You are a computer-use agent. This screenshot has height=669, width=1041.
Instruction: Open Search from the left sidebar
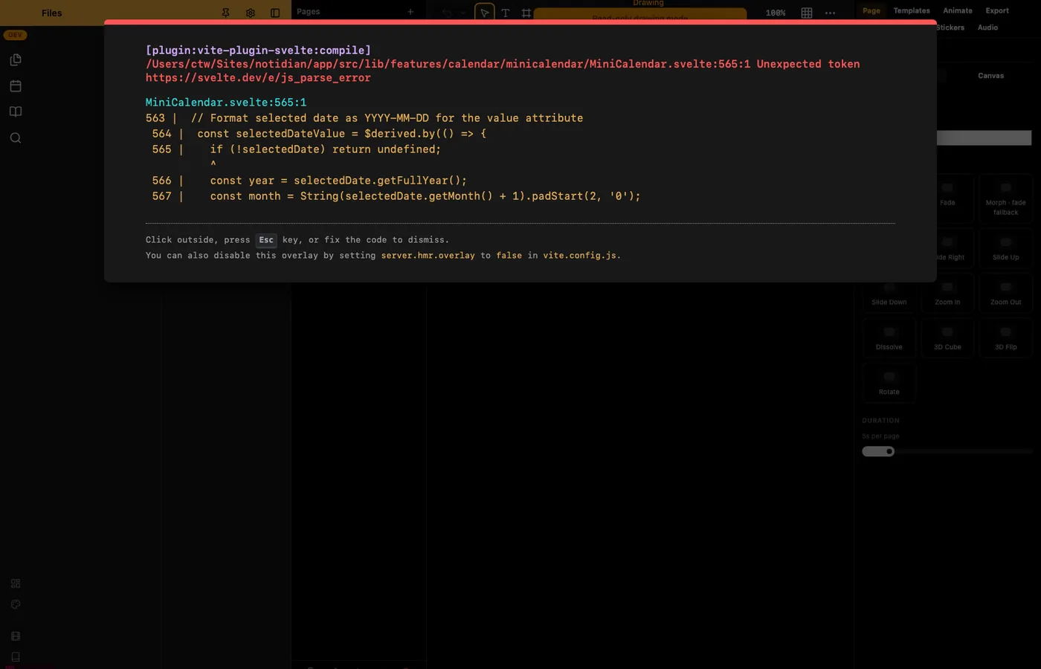(x=16, y=138)
